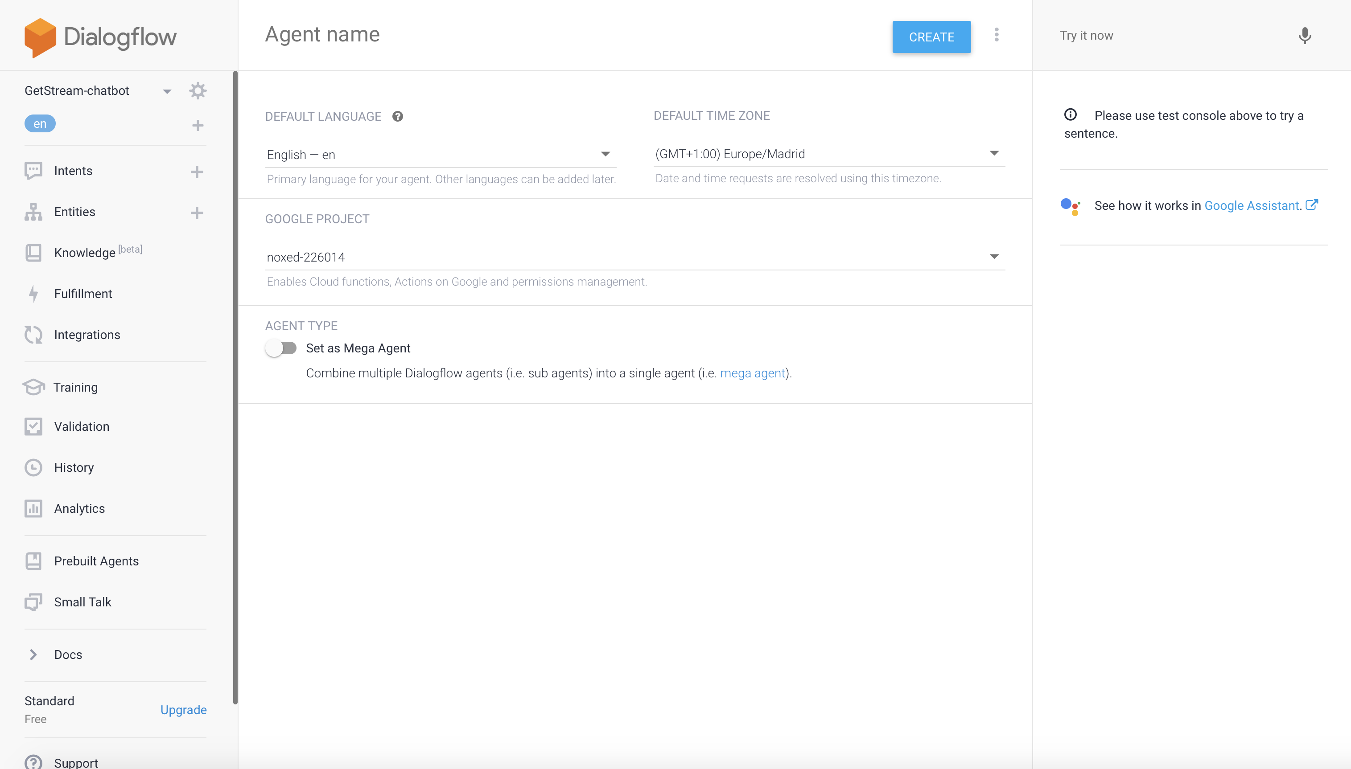The height and width of the screenshot is (769, 1351).
Task: Open the Analytics dashboard
Action: [x=79, y=508]
